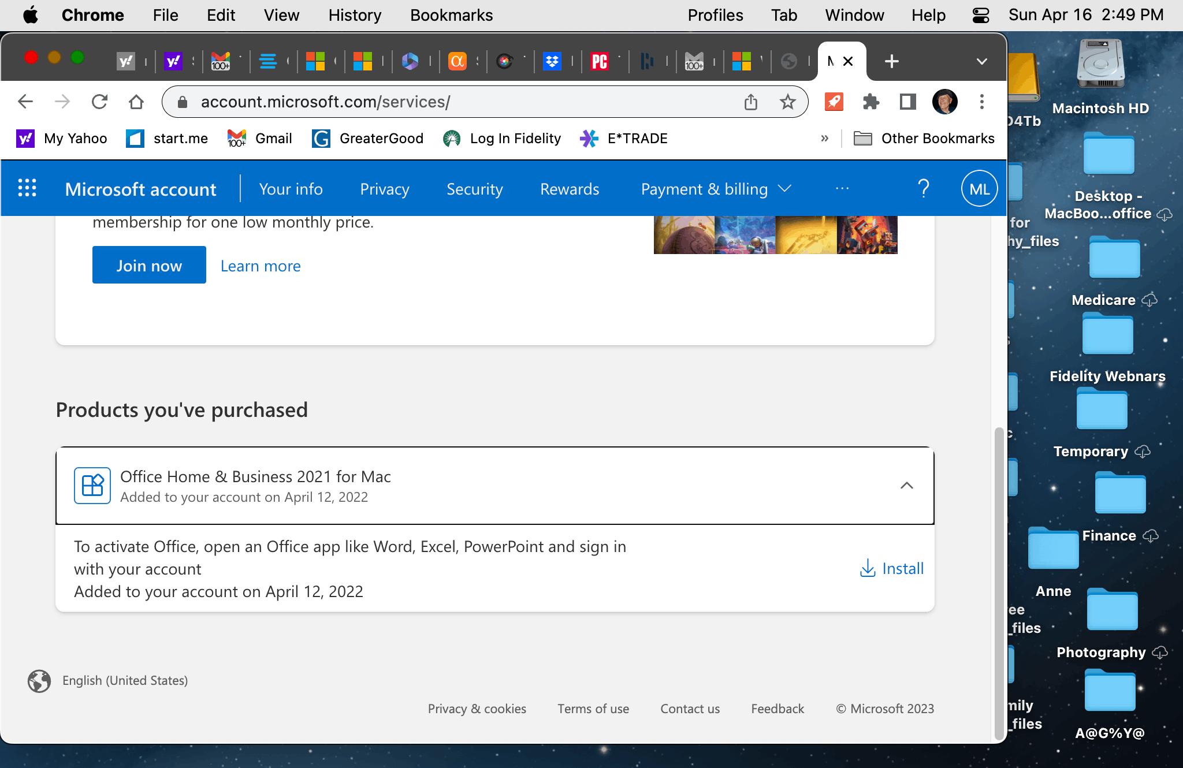Viewport: 1183px width, 768px height.
Task: Close the active Microsoft tab
Action: pos(848,61)
